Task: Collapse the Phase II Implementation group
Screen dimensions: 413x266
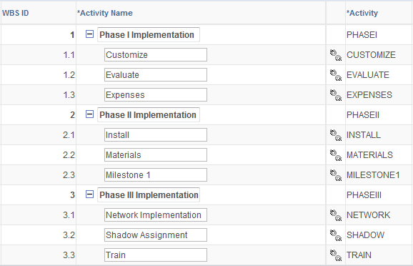Action: 89,114
